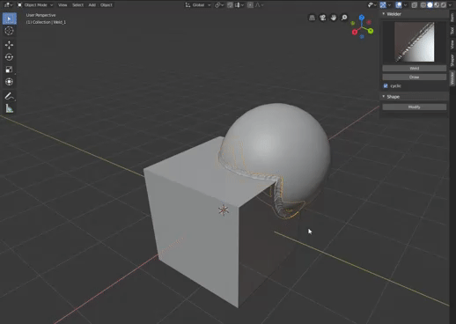Switch to the Tool sidebar tab
Image resolution: width=456 pixels, height=324 pixels.
[x=452, y=31]
